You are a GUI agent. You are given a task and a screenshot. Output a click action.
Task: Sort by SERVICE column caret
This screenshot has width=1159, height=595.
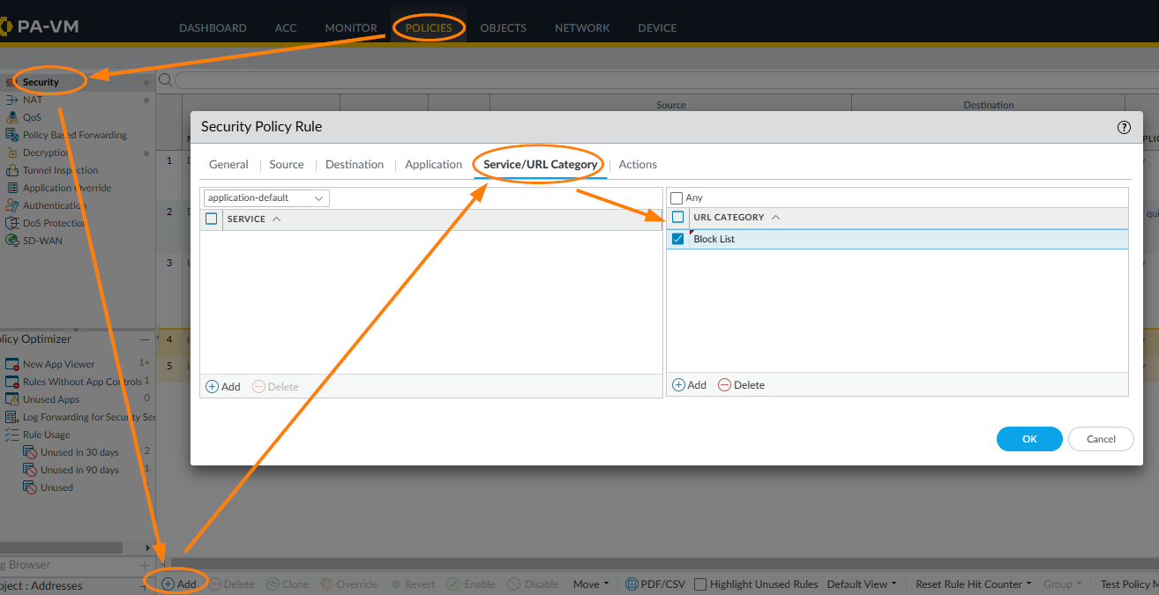pos(277,219)
